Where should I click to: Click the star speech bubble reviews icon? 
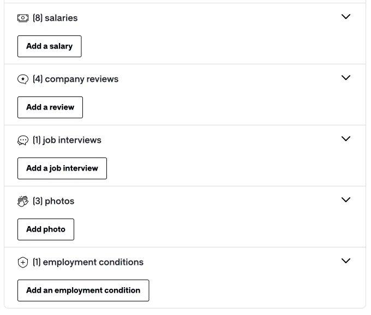click(x=23, y=79)
